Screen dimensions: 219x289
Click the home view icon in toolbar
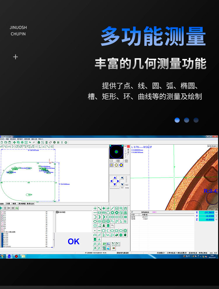pyautogui.click(x=39, y=142)
